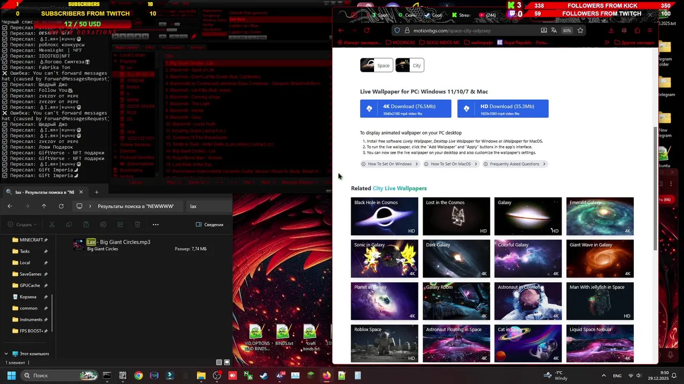
Task: Click the lax search field in Explorer
Action: 209,206
